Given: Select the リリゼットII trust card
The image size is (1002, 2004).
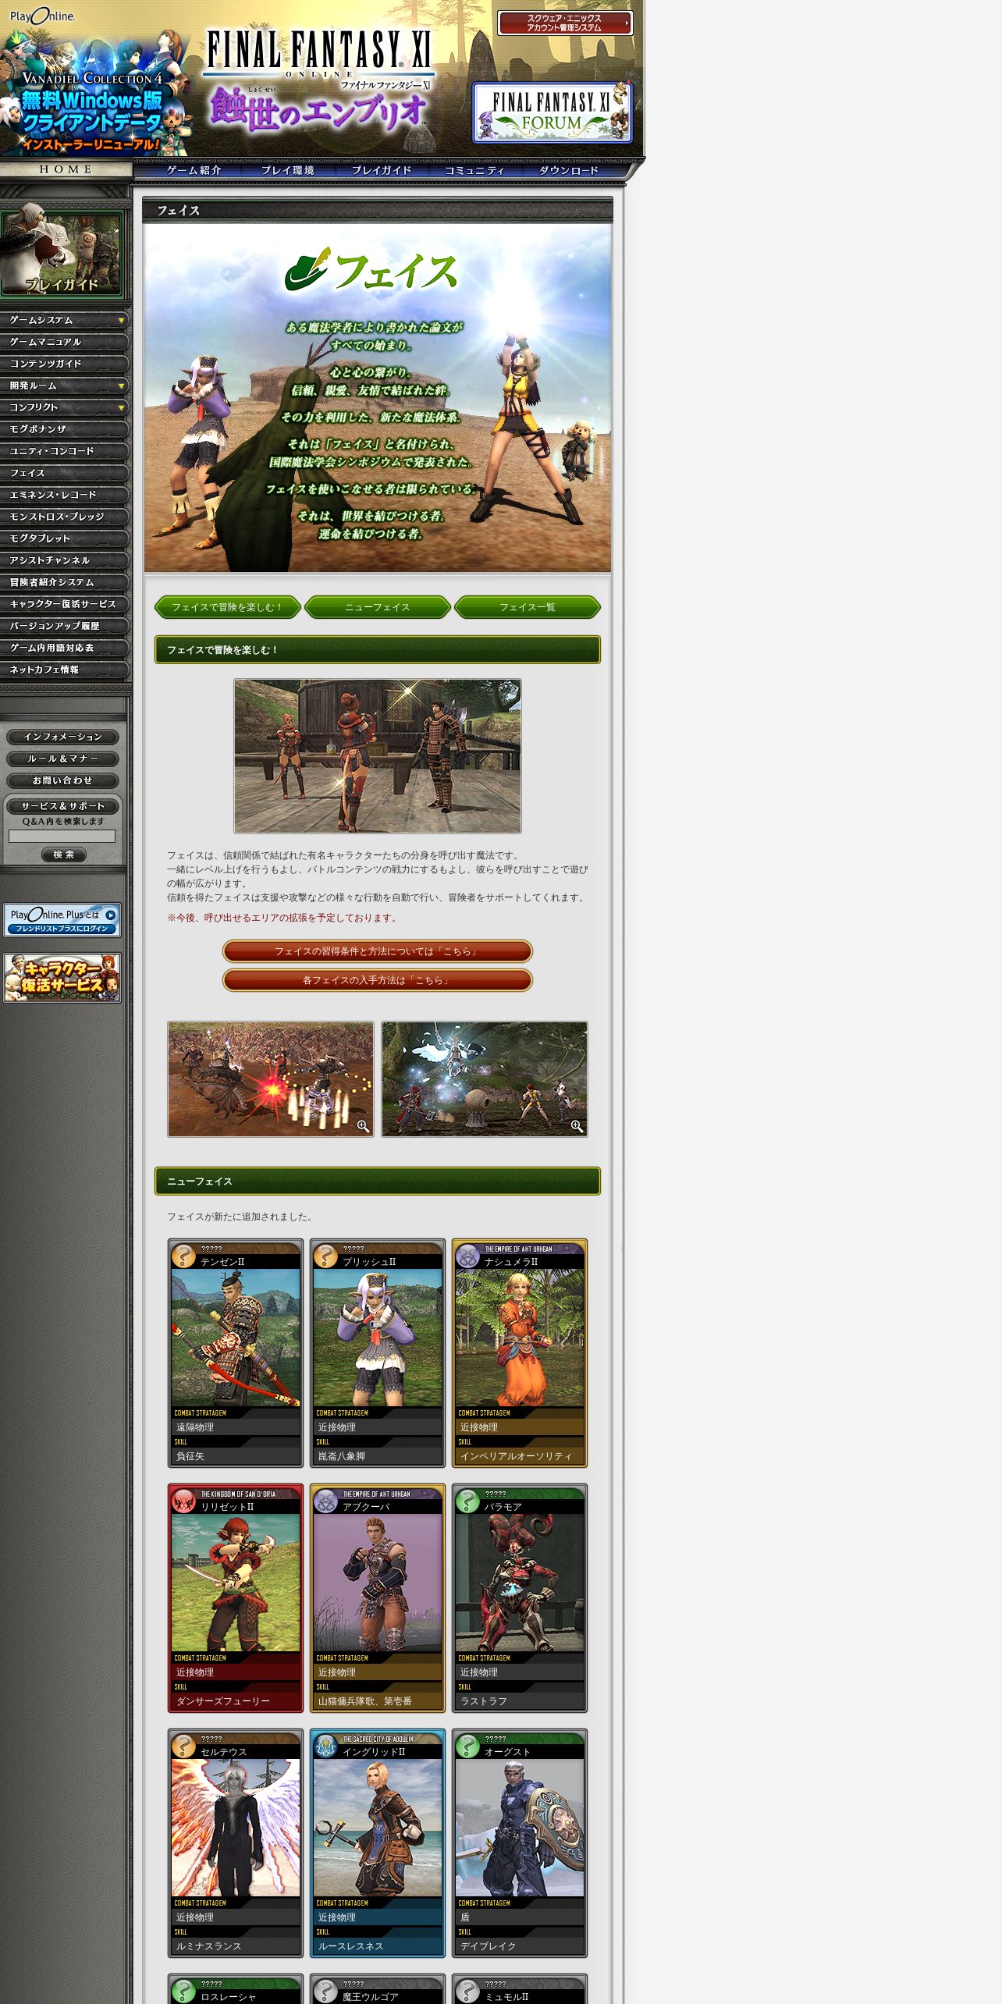Looking at the screenshot, I should pos(236,1598).
